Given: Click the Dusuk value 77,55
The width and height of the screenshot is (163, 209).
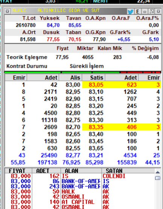Looking at the screenshot, I should point(53,40).
